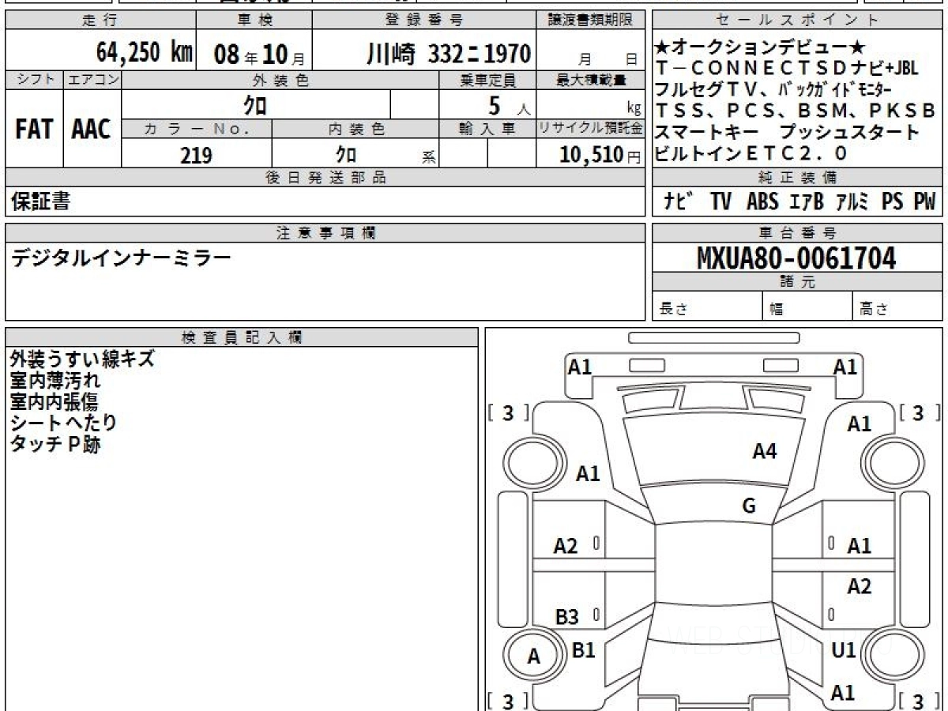Select the ナビ equipment item
Image resolution: width=948 pixels, height=711 pixels.
click(x=680, y=202)
